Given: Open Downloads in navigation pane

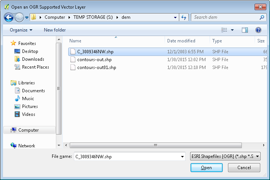Looking at the screenshot, I should click(33, 59).
